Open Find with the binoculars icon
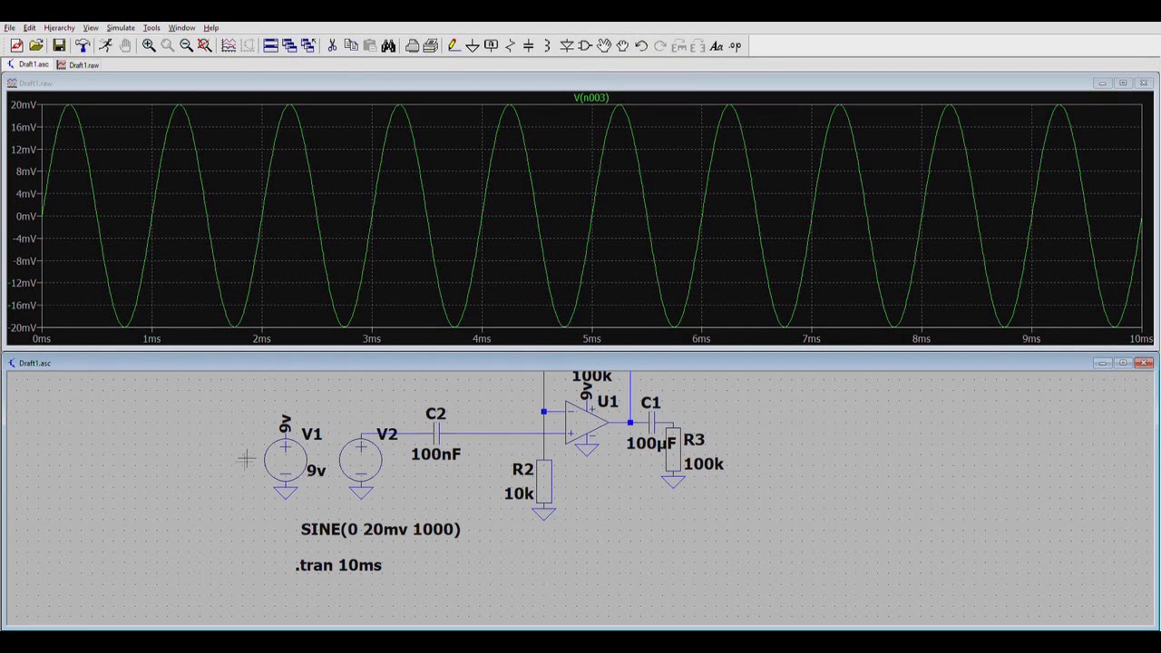The width and height of the screenshot is (1161, 653). click(388, 45)
